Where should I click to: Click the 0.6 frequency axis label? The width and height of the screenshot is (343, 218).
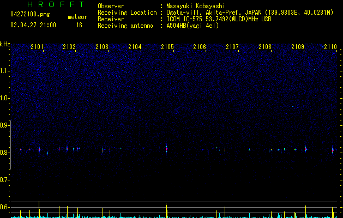4,207
